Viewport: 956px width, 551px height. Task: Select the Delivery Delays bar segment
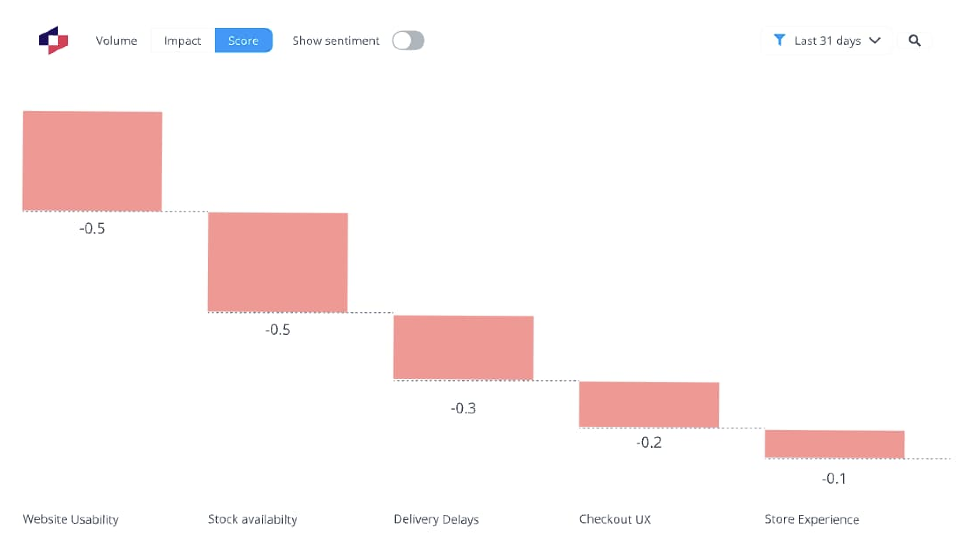pos(463,347)
